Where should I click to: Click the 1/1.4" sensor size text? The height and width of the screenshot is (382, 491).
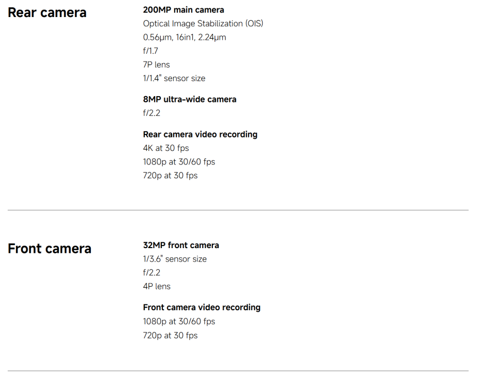click(174, 79)
